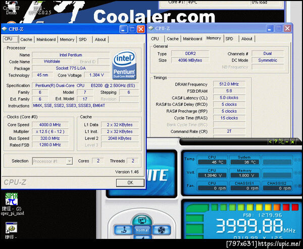The height and width of the screenshot is (249, 303).
Task: Click the AI Suite monitor sleep-mode icon
Action: click(142, 220)
